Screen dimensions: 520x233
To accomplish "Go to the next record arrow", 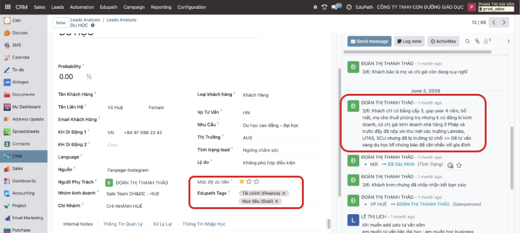I will [x=504, y=23].
